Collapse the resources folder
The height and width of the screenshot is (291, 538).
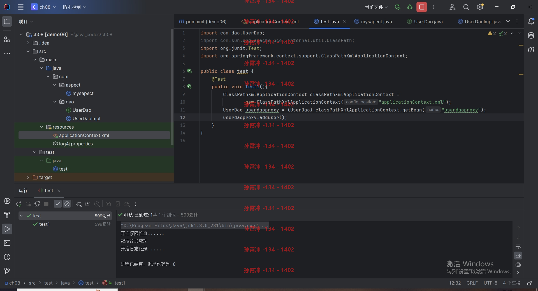41,127
